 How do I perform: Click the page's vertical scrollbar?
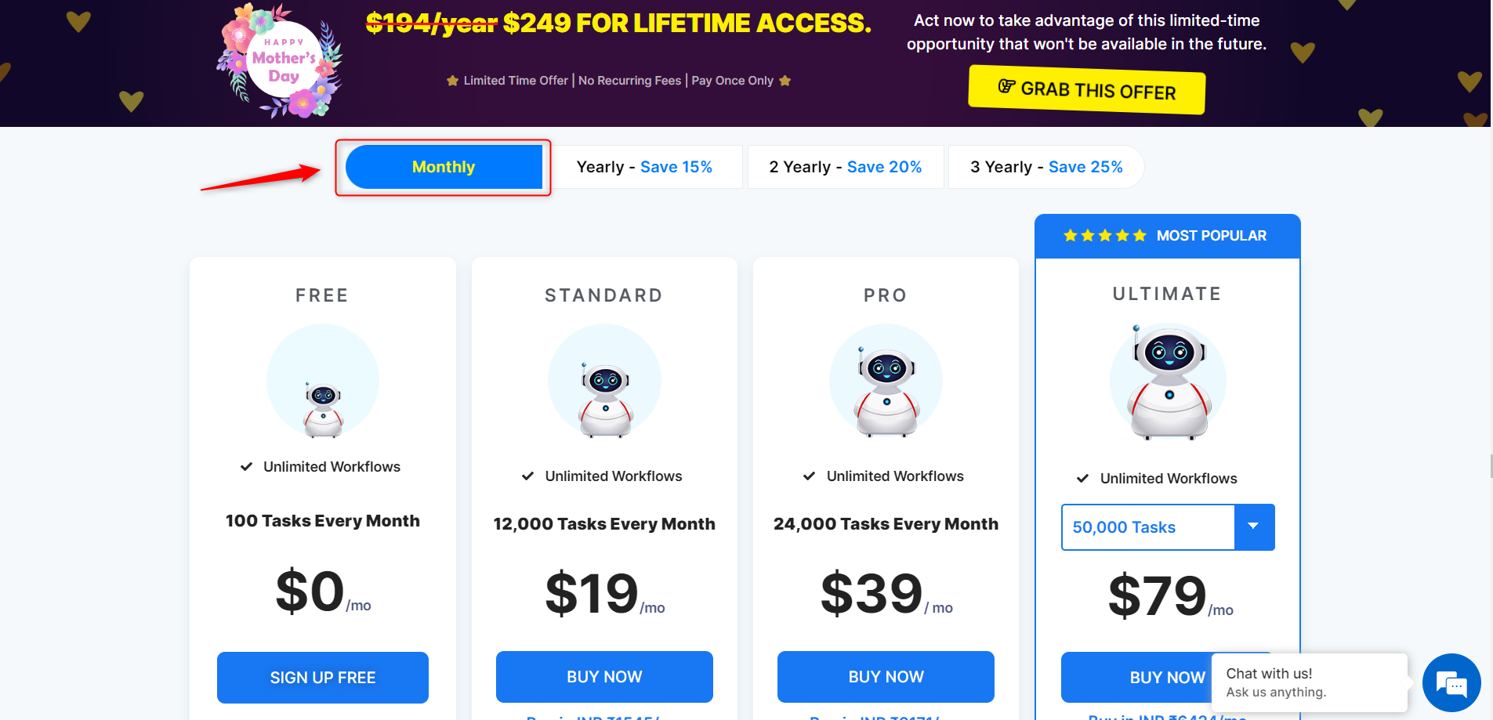[1491, 465]
